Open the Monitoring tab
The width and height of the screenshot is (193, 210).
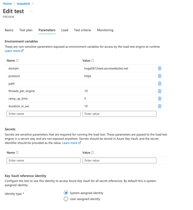pos(105,30)
